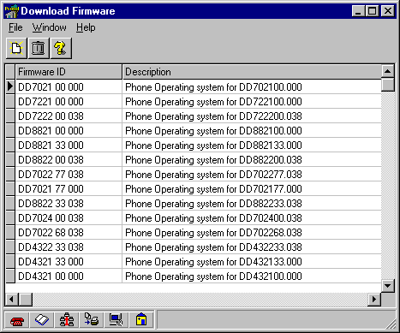The width and height of the screenshot is (400, 333).
Task: Click description for DD702100.000
Action: (252, 86)
